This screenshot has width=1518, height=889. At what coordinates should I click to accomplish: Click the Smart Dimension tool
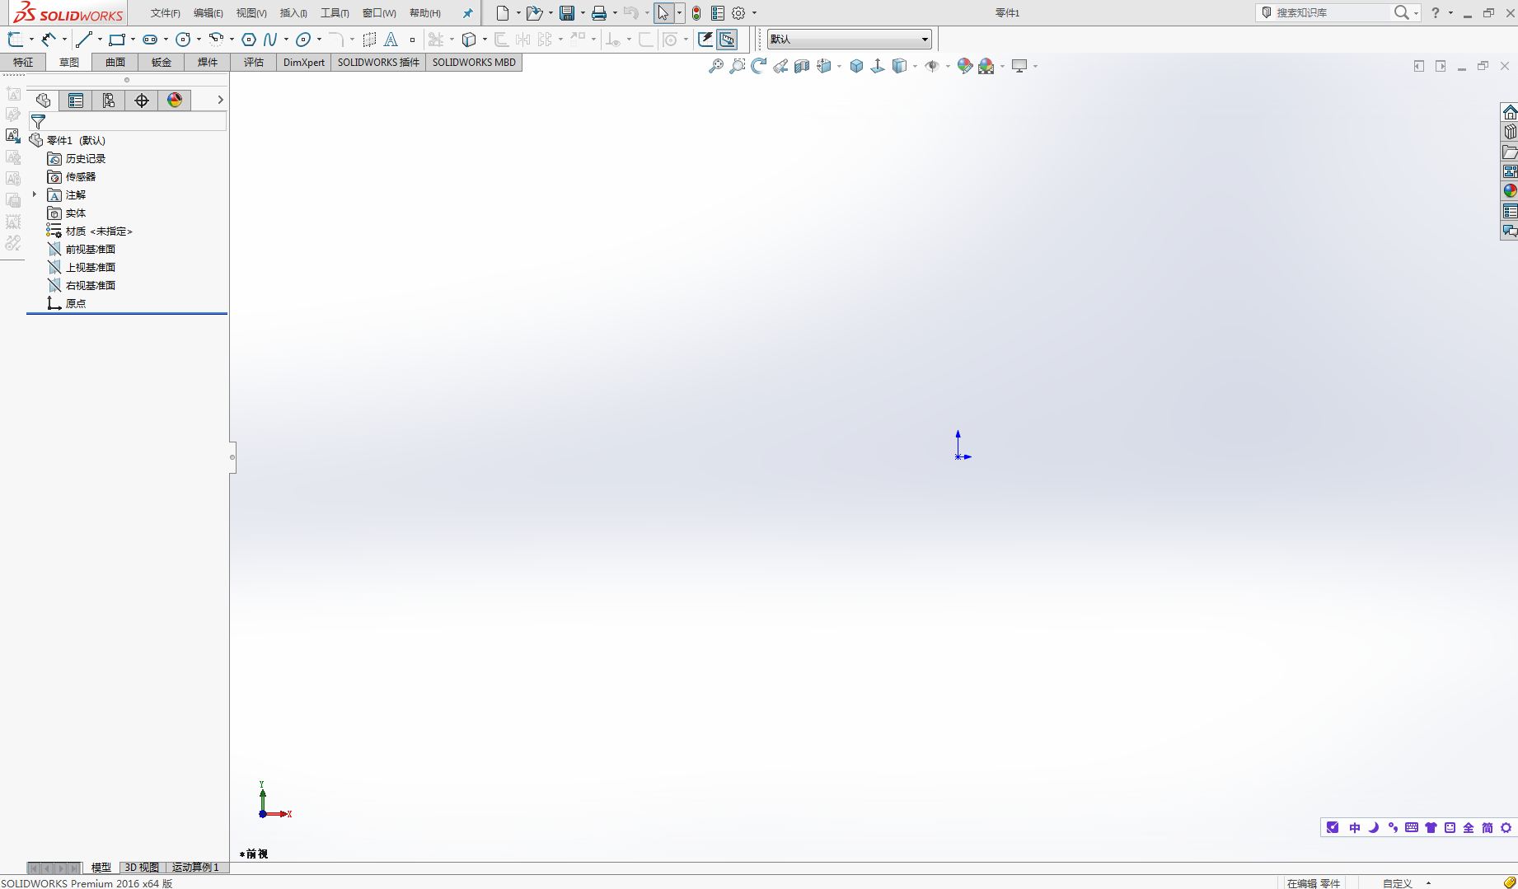click(49, 39)
